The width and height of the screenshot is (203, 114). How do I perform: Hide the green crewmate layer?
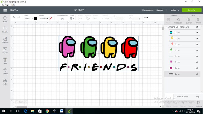click(197, 50)
